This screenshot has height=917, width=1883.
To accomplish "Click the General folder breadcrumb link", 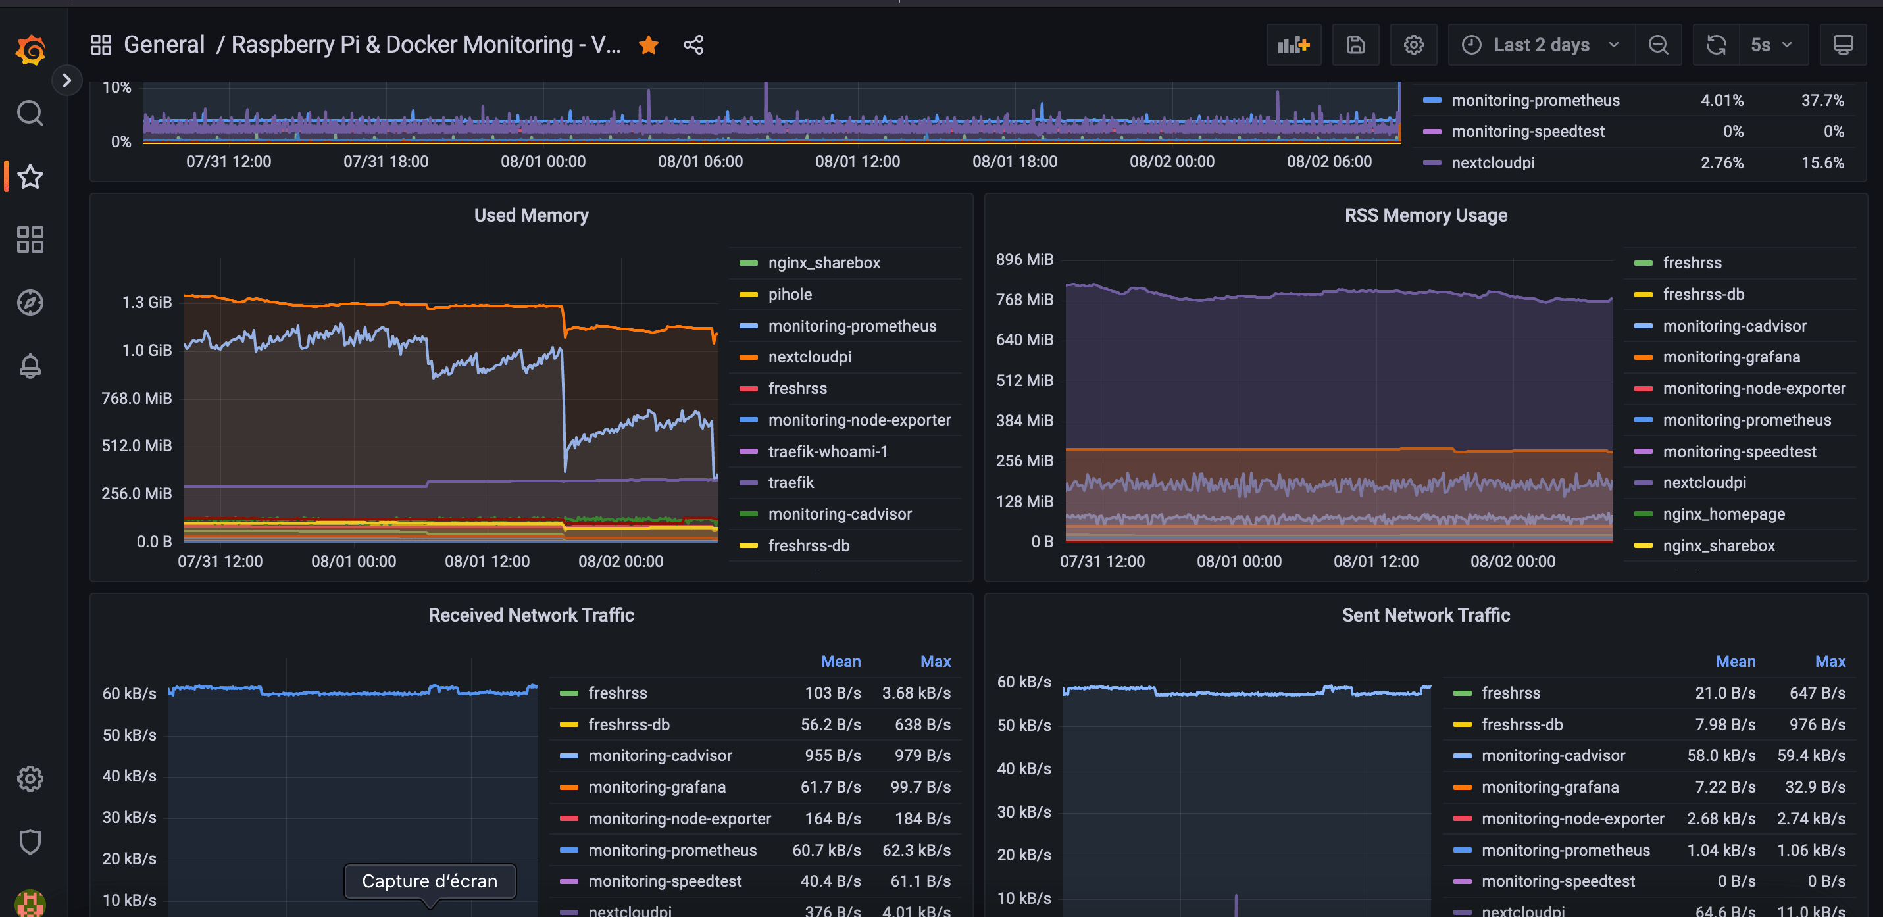I will 164,45.
